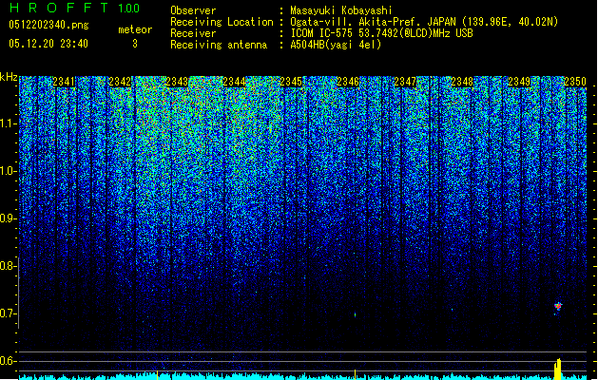Click the kHz axis unit label

(9, 77)
